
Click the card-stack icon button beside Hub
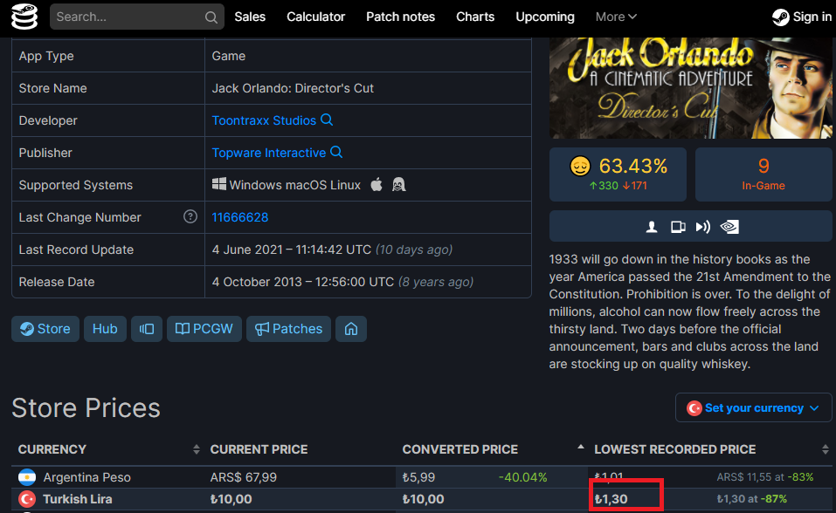point(147,329)
